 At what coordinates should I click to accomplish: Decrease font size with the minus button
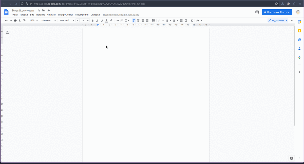click(78, 20)
